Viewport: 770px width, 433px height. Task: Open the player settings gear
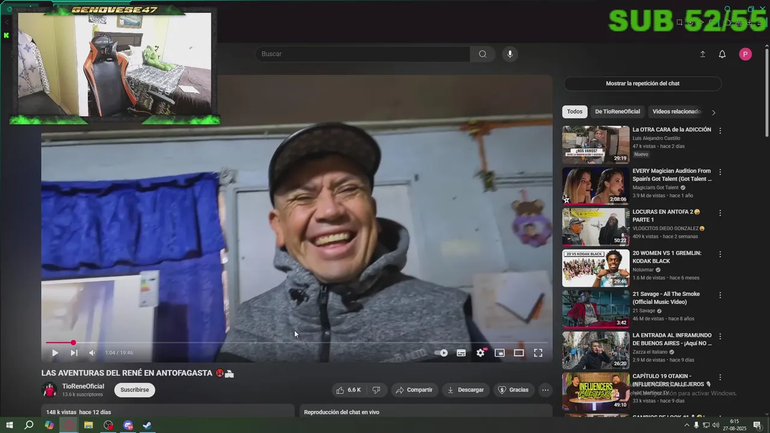tap(480, 353)
